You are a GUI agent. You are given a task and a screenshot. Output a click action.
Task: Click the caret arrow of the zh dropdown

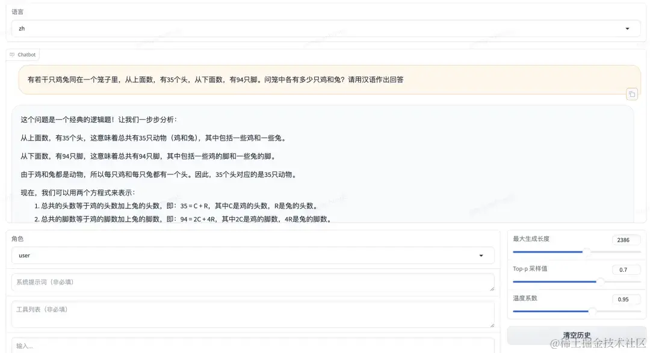[628, 28]
